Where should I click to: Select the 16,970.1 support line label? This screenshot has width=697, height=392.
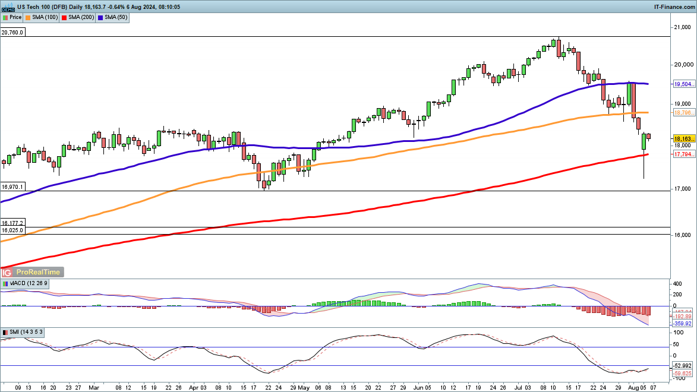coord(12,186)
